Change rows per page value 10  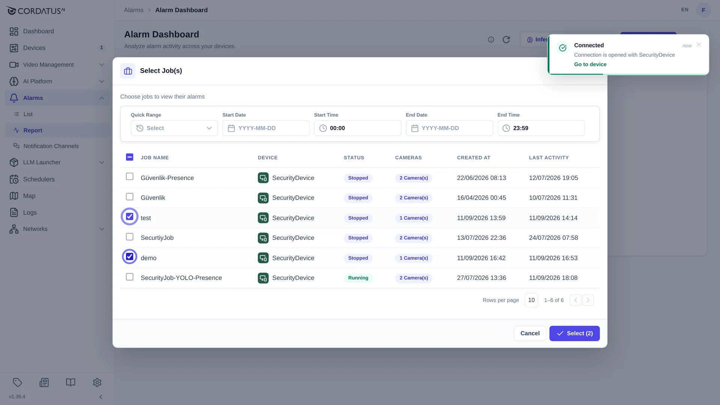pyautogui.click(x=531, y=300)
